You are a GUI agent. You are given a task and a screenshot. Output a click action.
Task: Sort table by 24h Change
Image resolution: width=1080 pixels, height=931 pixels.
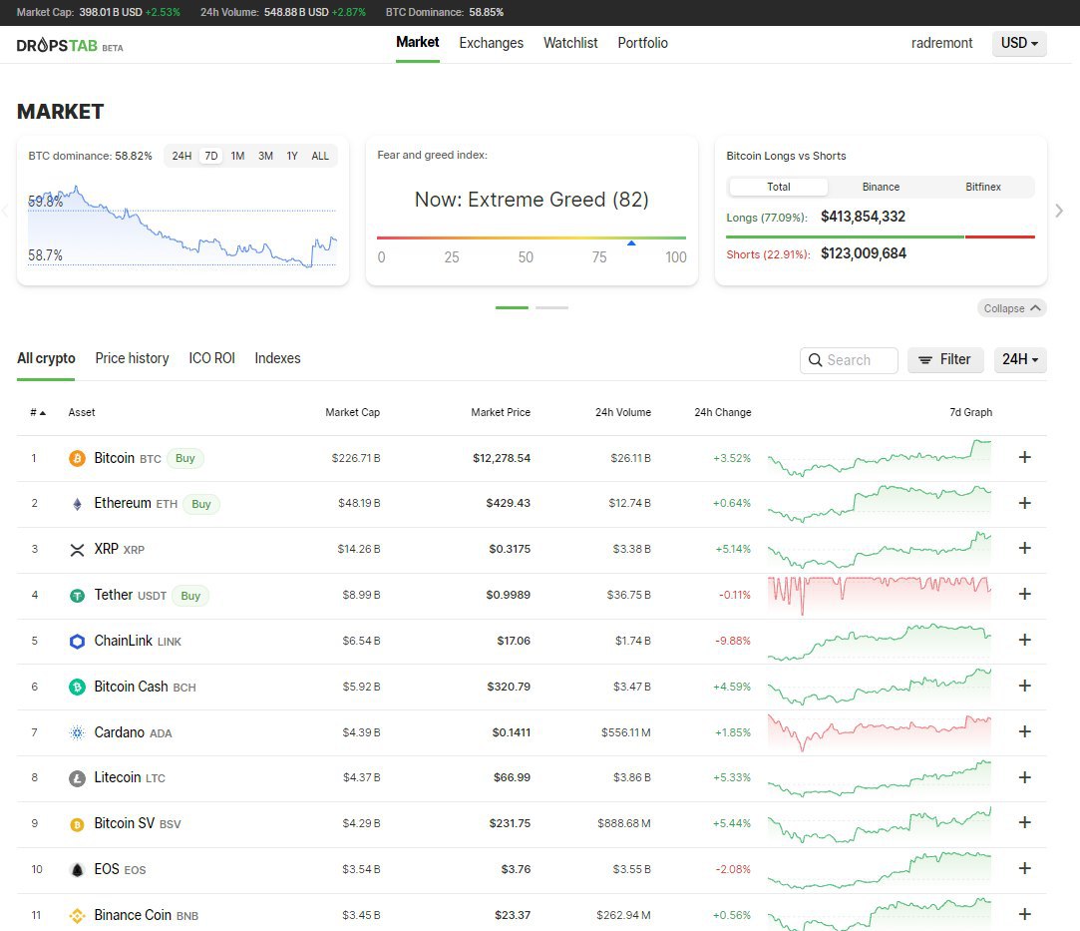[x=723, y=412]
